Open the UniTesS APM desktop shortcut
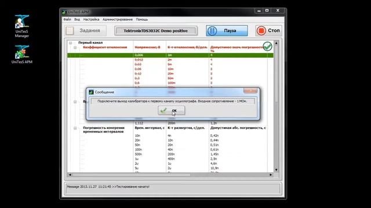The image size is (371, 208). click(x=22, y=54)
